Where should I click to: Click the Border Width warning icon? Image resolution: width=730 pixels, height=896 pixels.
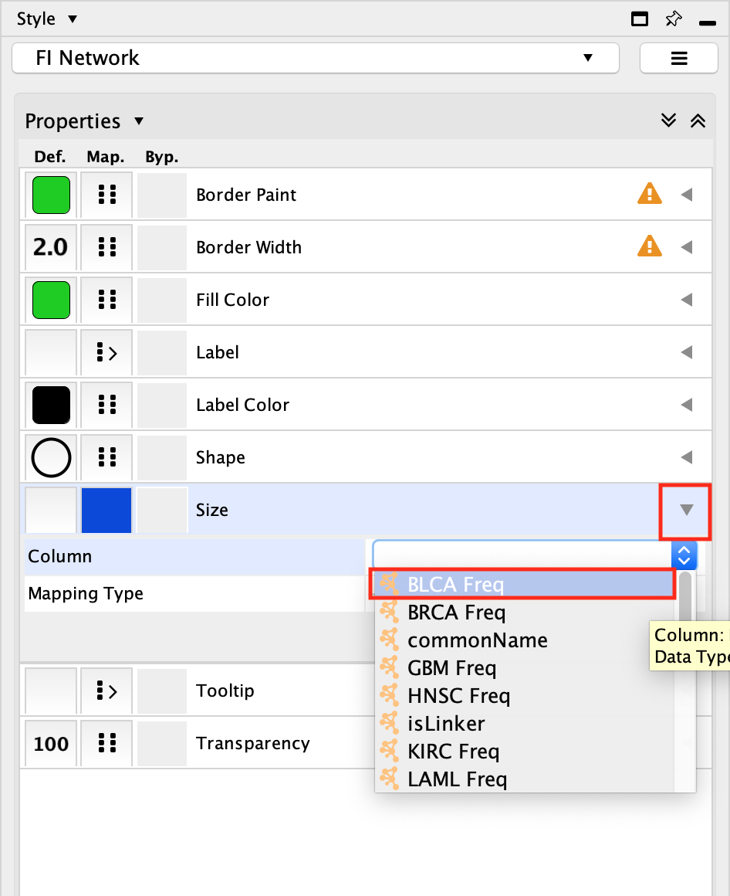(649, 247)
